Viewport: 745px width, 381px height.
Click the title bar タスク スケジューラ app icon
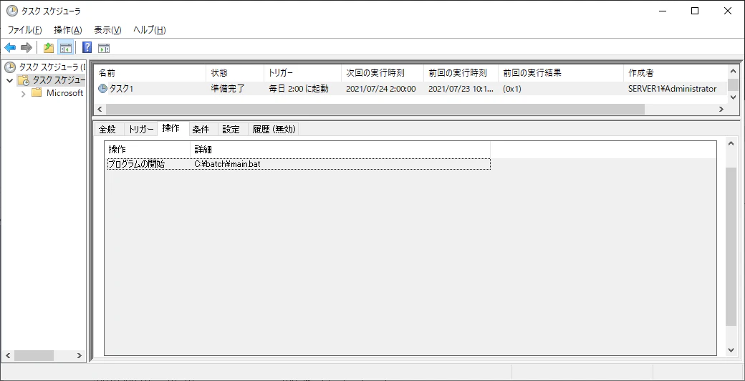12,11
